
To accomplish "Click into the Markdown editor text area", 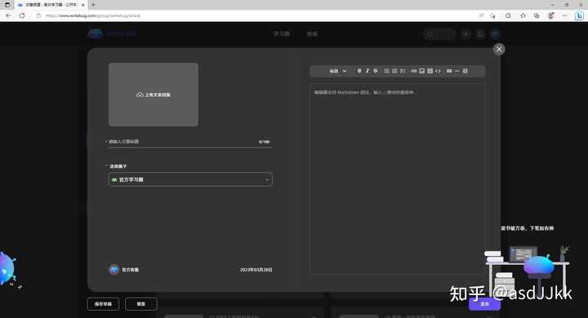I will pos(398,179).
